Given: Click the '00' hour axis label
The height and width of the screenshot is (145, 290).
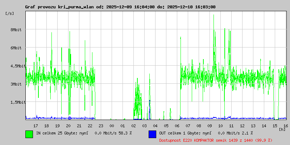Looking at the screenshot, I should coord(112,126).
